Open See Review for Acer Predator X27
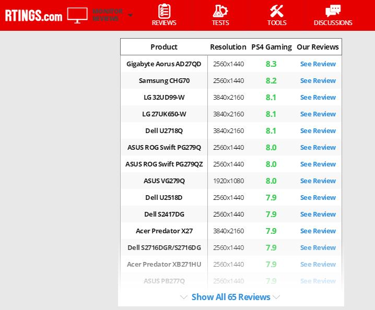375x310 pixels. [318, 231]
